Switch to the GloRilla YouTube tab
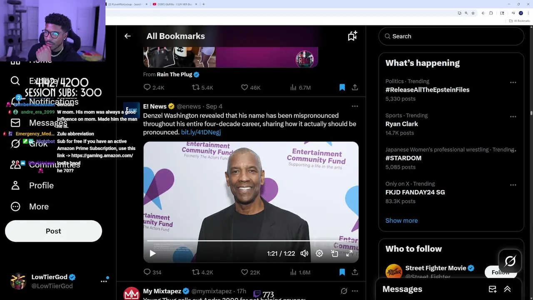This screenshot has width=533, height=300. coord(174,4)
